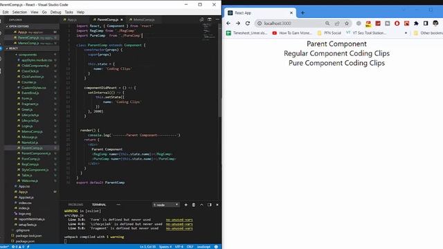This screenshot has height=249, width=443.
Task: Open the Chrome profile avatar
Action: [435, 24]
